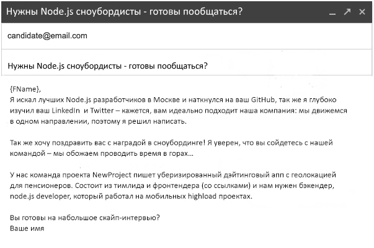Minimize the compose message window
Screen dimensions: 374x248
coord(332,12)
